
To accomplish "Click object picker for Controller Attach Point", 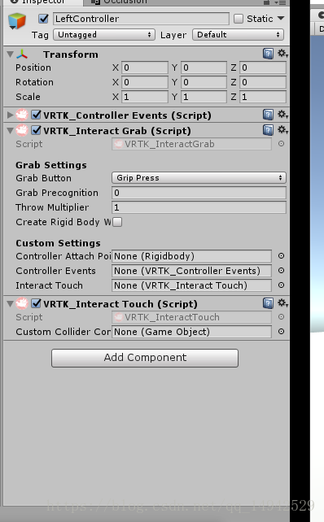I will (282, 255).
